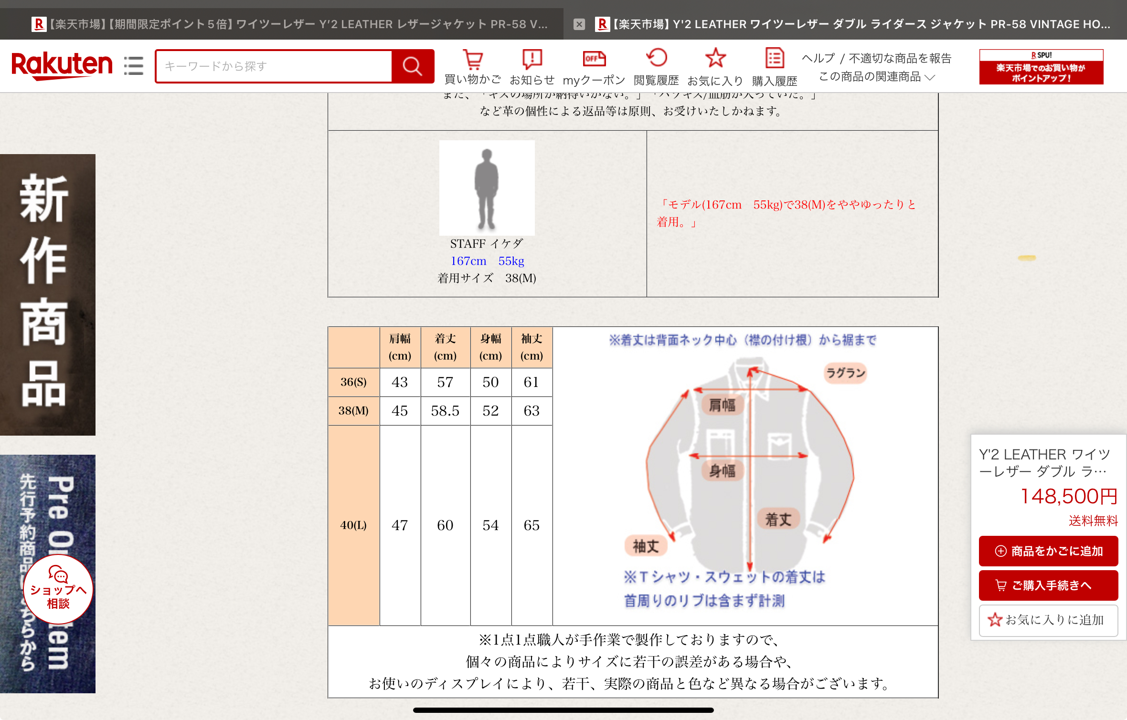The image size is (1127, 720).
Task: Click ご購入手続きへ button
Action: click(1048, 585)
